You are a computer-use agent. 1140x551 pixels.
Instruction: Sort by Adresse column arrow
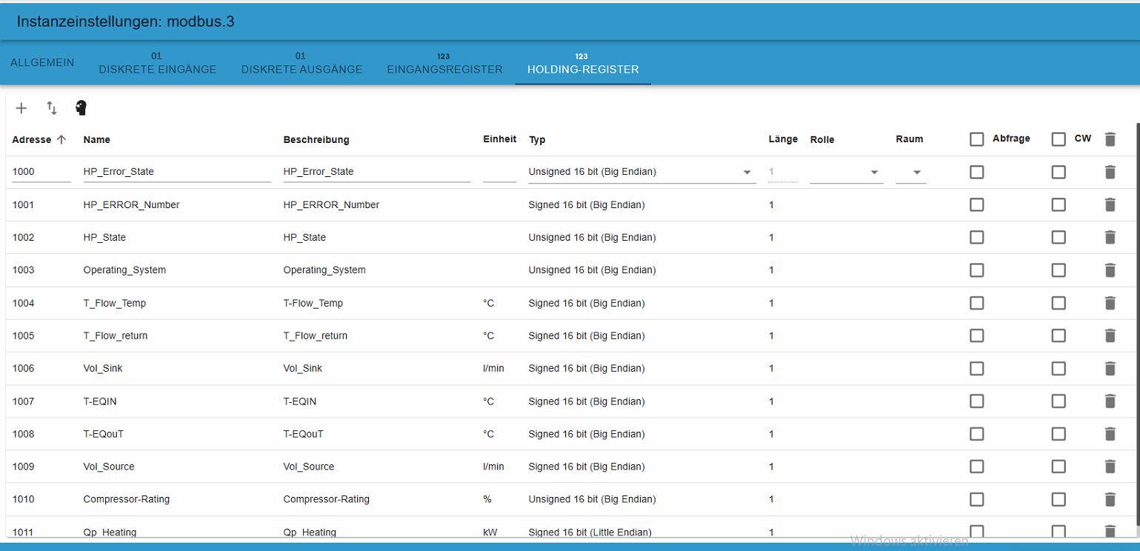click(61, 139)
